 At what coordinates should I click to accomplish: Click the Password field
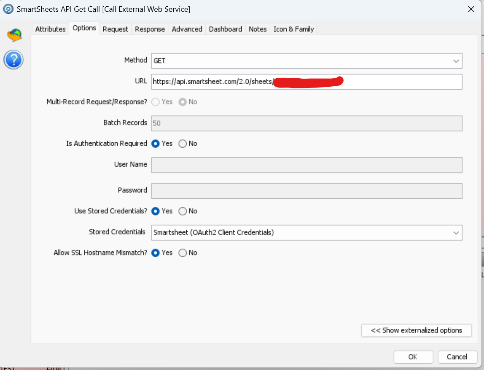pyautogui.click(x=307, y=191)
